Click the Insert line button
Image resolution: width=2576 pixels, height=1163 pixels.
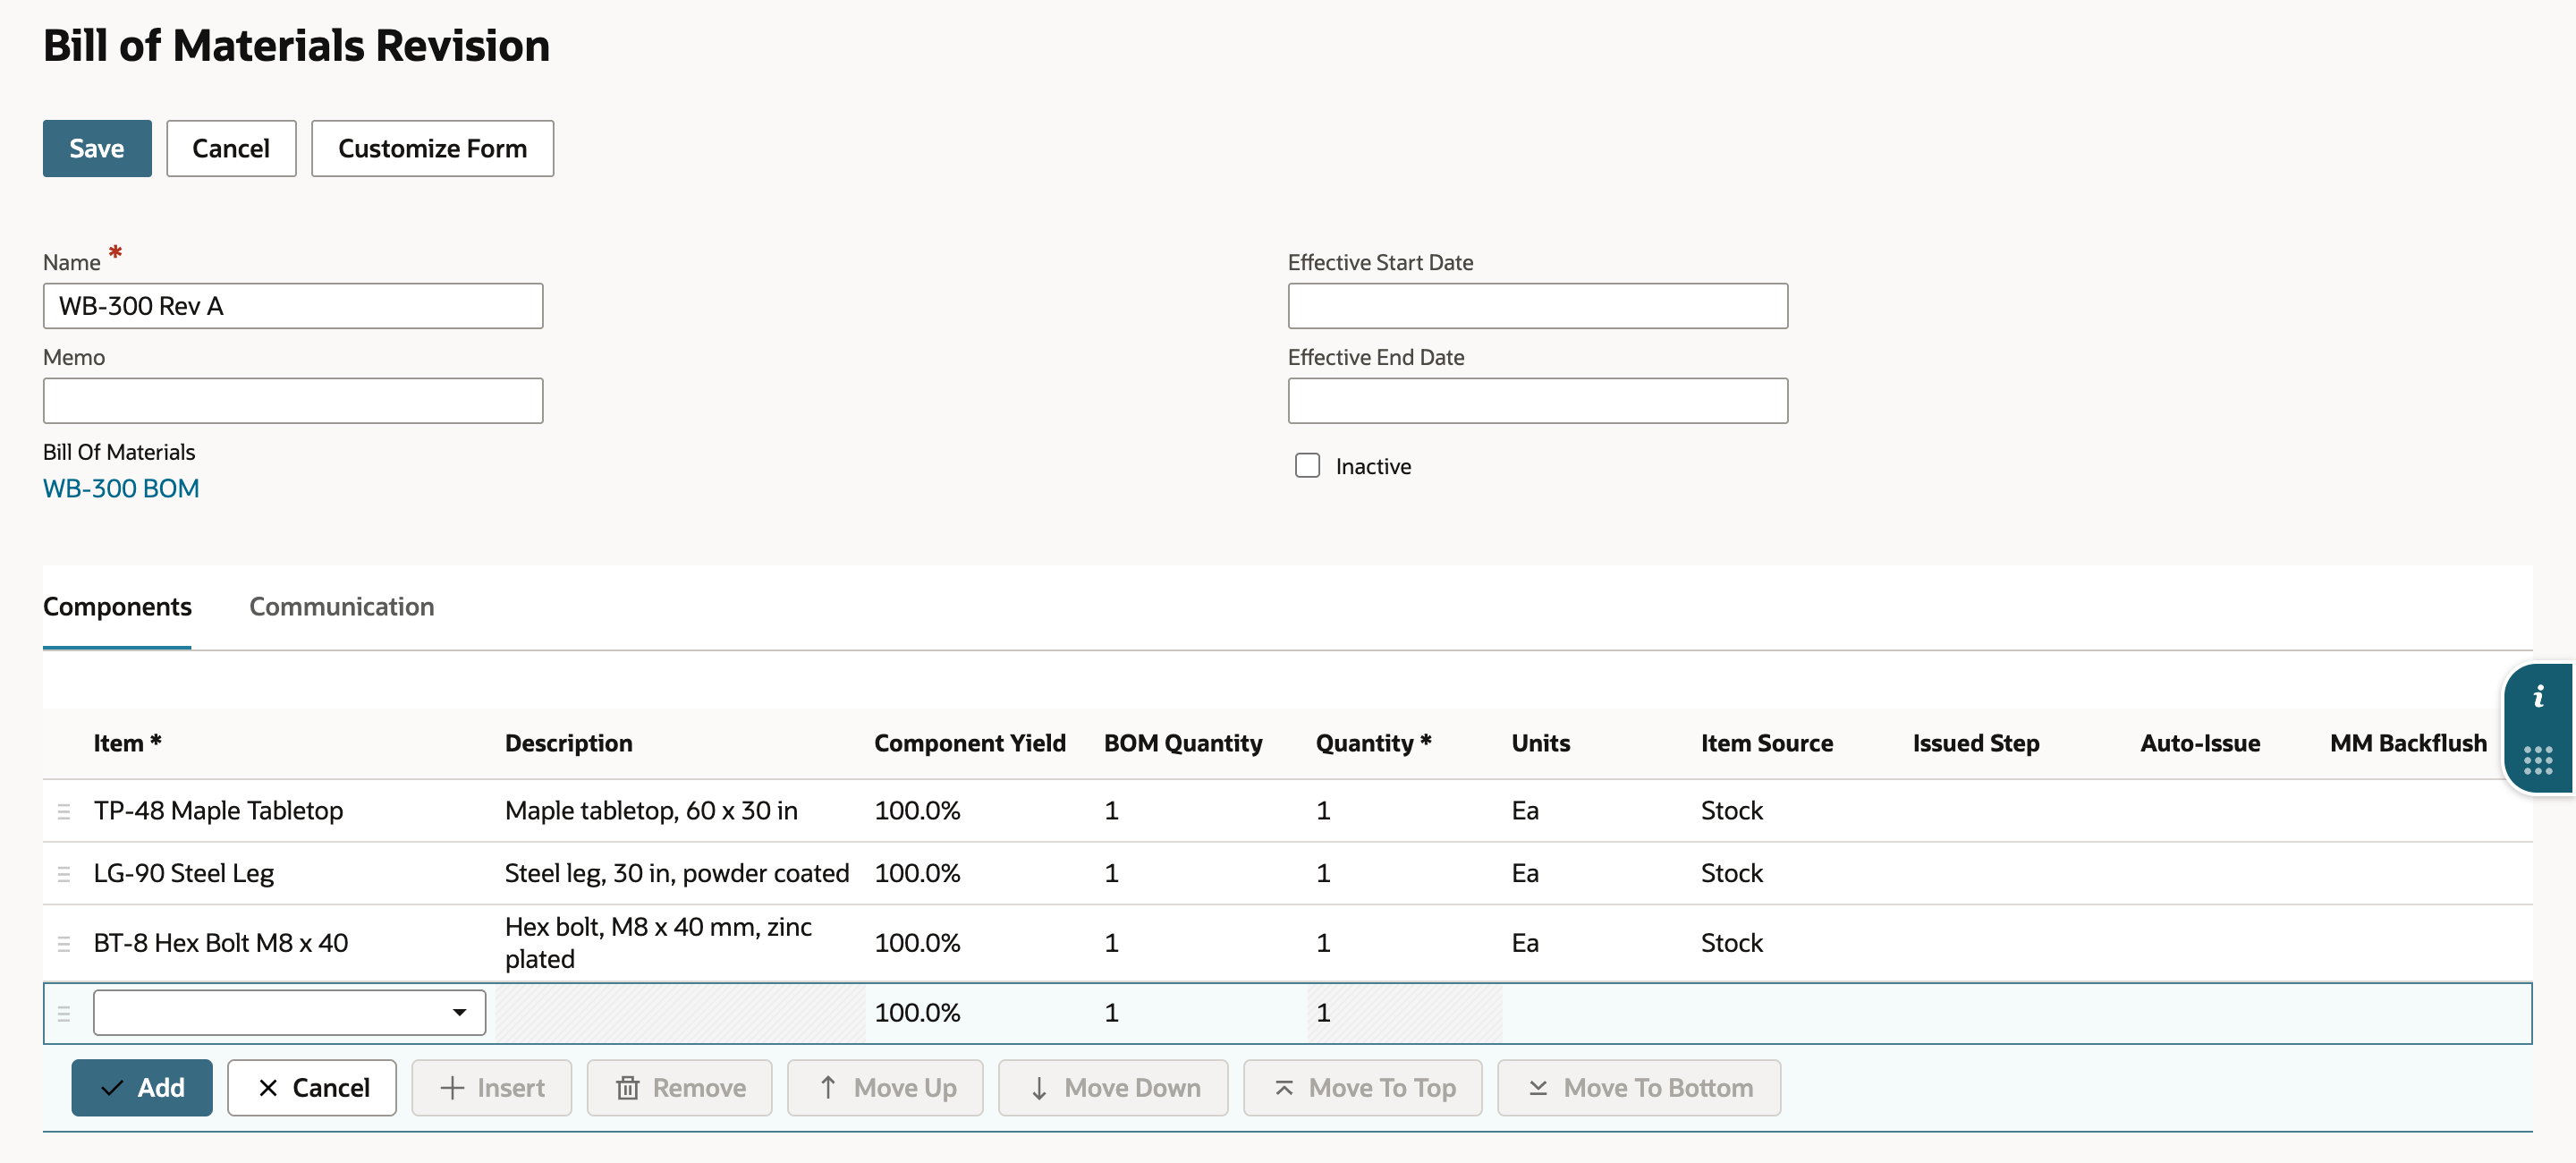(x=492, y=1088)
